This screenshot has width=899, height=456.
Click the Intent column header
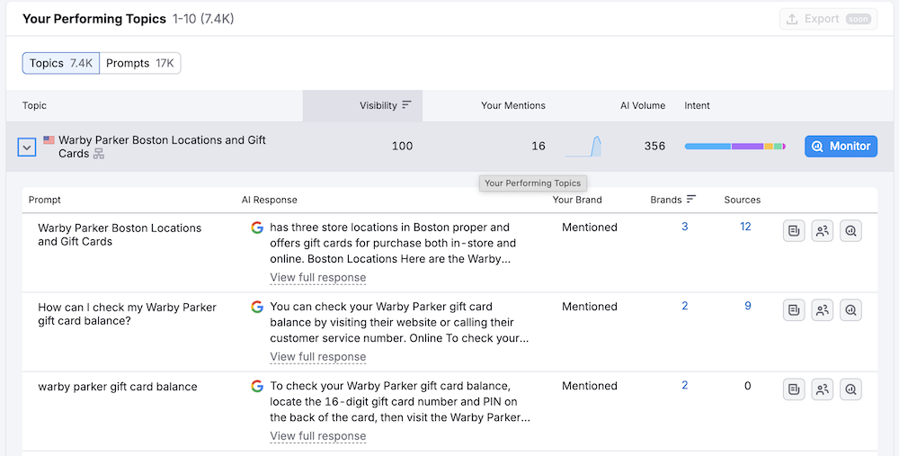[x=697, y=105]
